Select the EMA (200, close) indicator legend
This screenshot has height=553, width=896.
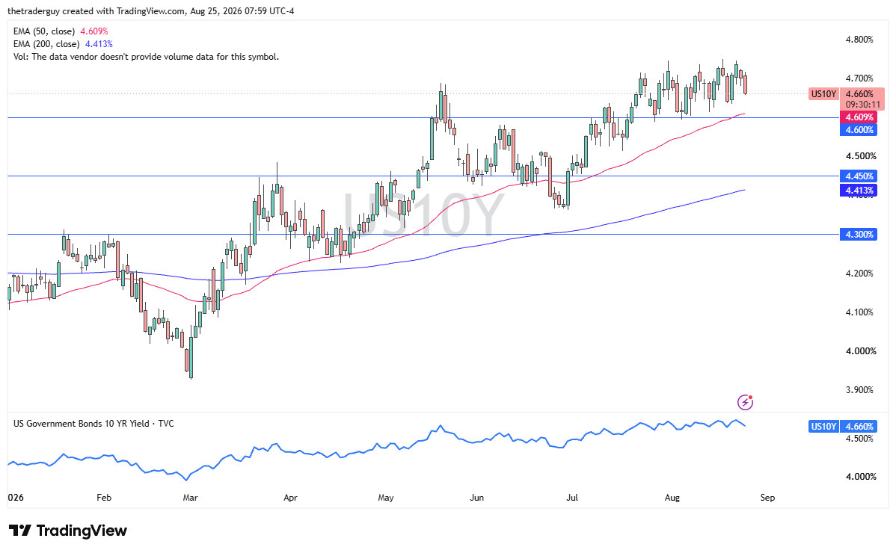pyautogui.click(x=63, y=44)
